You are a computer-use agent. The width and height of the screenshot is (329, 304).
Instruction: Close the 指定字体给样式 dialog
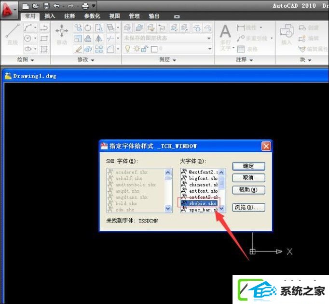pyautogui.click(x=266, y=146)
